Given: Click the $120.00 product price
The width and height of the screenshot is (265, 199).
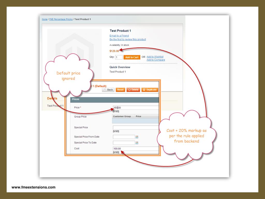Looking at the screenshot, I should tap(114, 51).
